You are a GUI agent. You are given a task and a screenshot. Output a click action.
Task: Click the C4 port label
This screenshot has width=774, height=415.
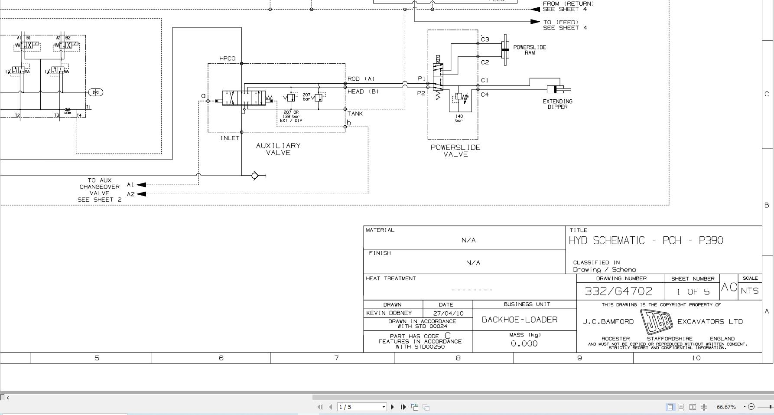coord(485,94)
